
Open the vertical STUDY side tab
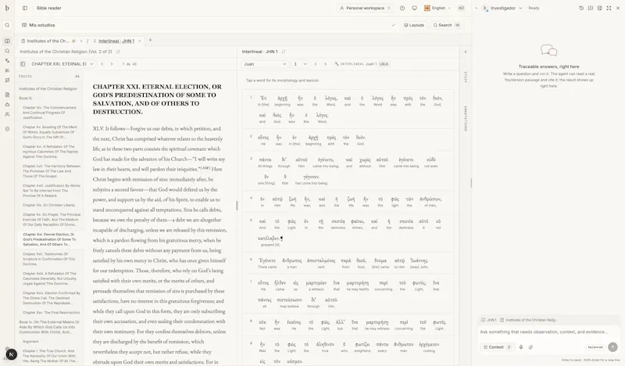(x=465, y=77)
